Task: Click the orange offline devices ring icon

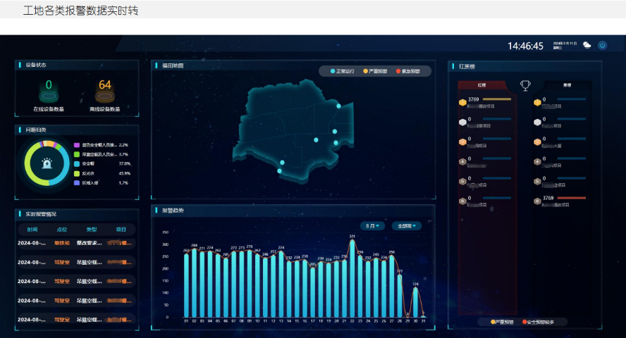Action: [x=104, y=96]
